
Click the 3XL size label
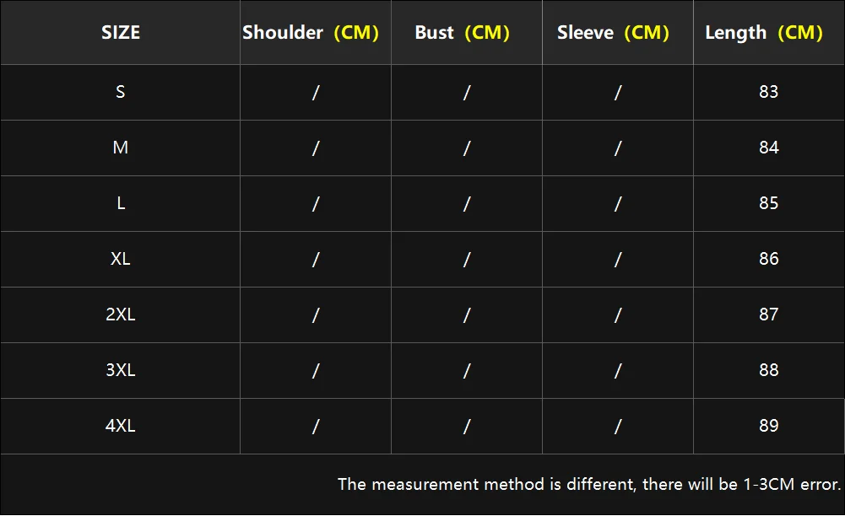(121, 370)
